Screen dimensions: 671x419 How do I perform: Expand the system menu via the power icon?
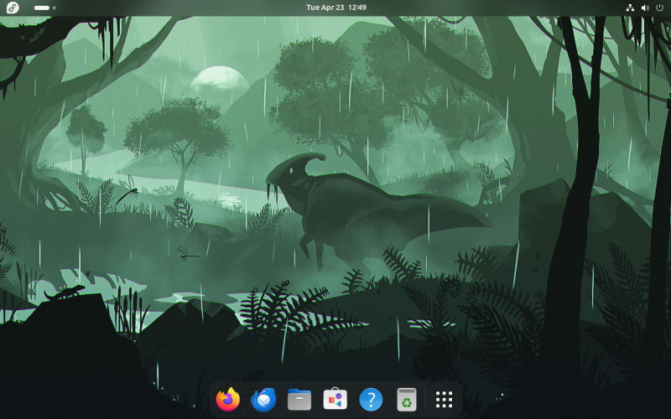point(659,8)
